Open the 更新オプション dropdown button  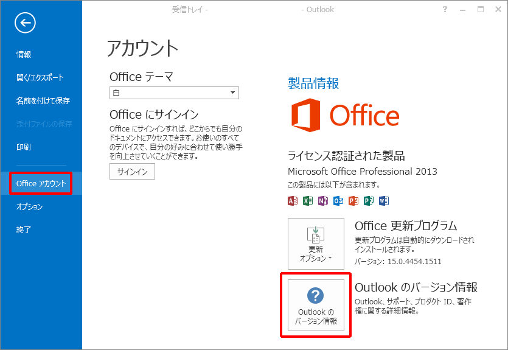(316, 243)
